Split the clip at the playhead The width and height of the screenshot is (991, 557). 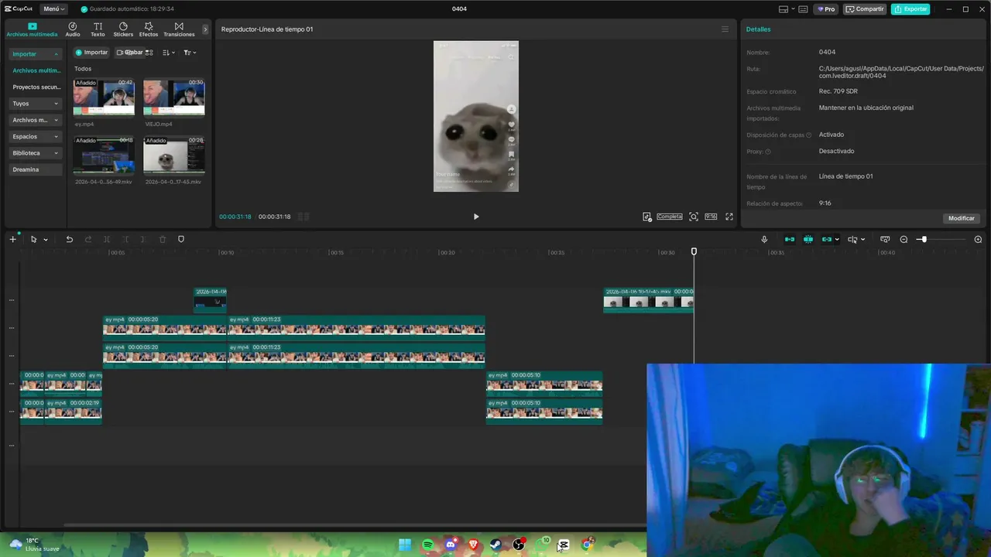point(107,239)
